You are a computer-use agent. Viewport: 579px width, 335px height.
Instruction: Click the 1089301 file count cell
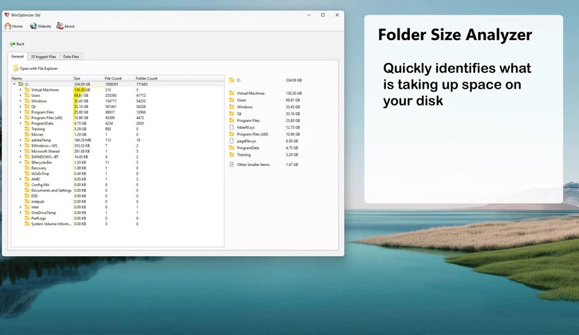pyautogui.click(x=112, y=84)
